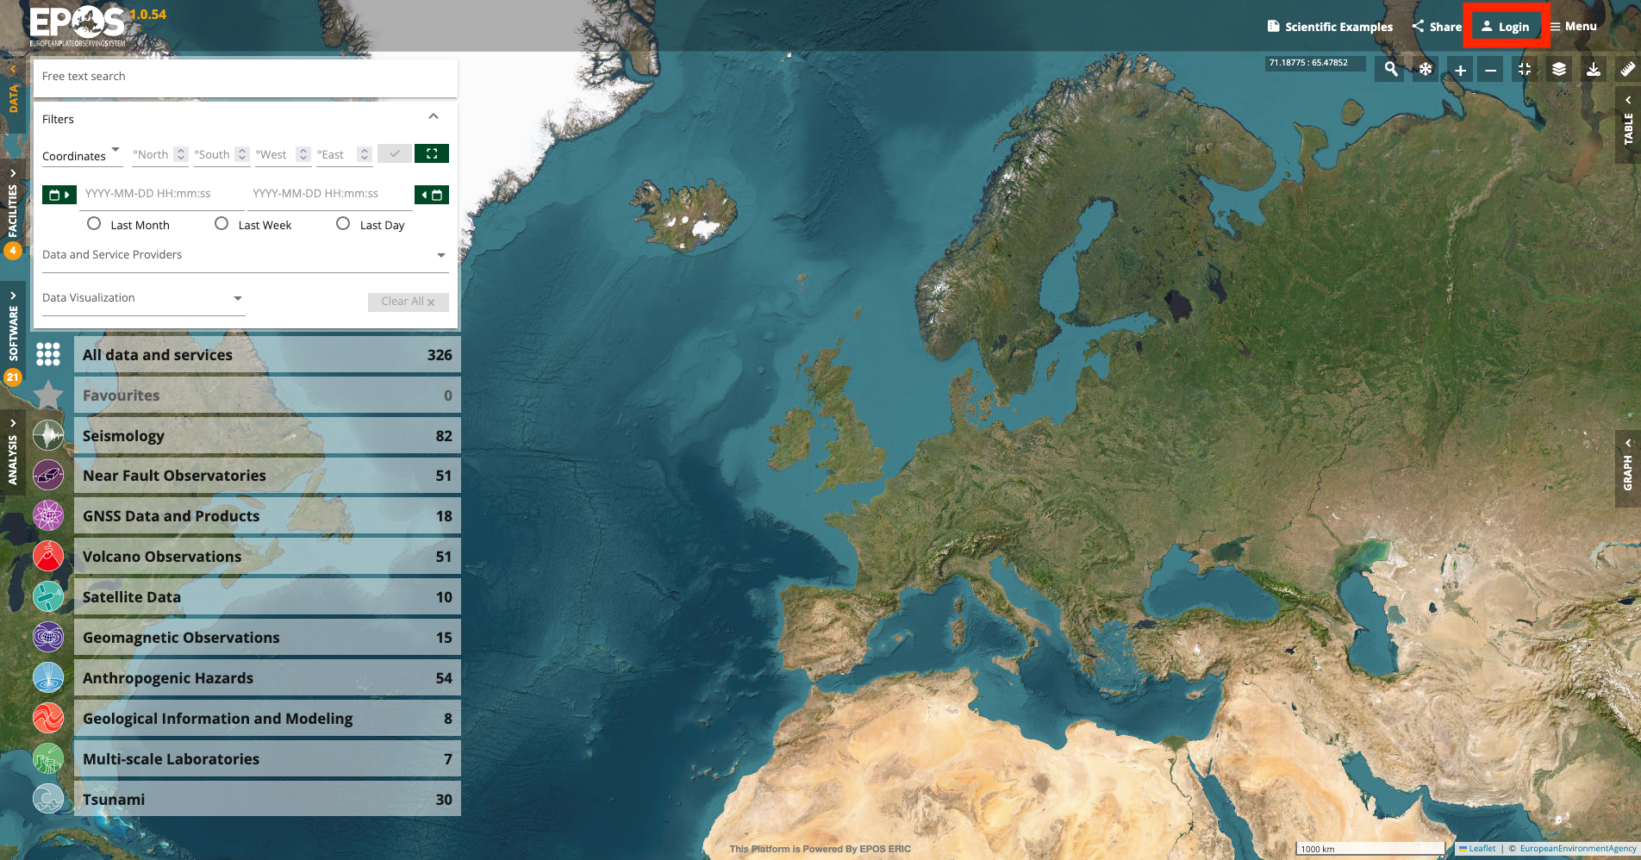Open Scientific Examples link
This screenshot has width=1641, height=860.
[x=1330, y=27]
